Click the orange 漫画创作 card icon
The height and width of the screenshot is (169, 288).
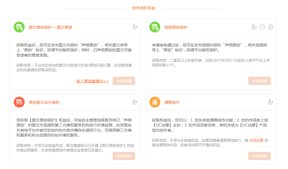155,102
